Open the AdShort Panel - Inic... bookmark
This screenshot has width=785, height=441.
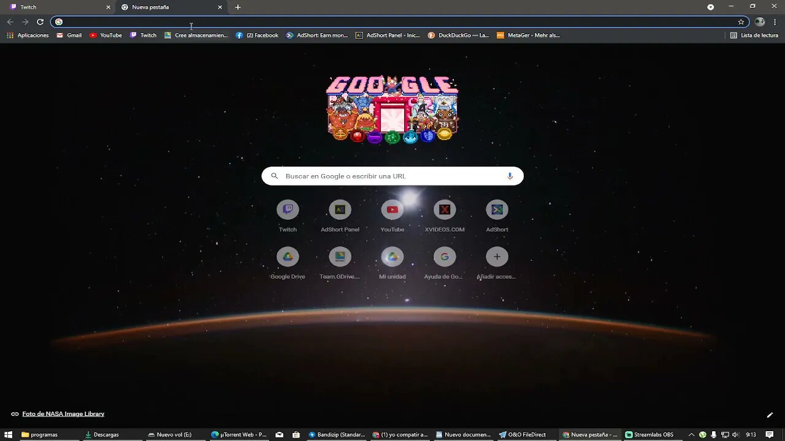(x=388, y=35)
